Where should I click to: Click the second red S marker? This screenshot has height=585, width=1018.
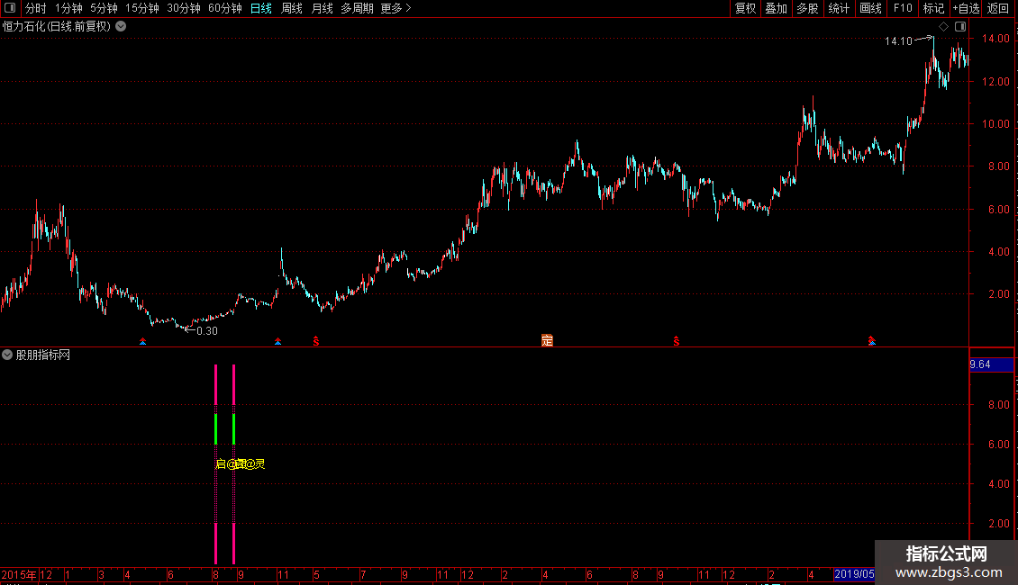677,341
